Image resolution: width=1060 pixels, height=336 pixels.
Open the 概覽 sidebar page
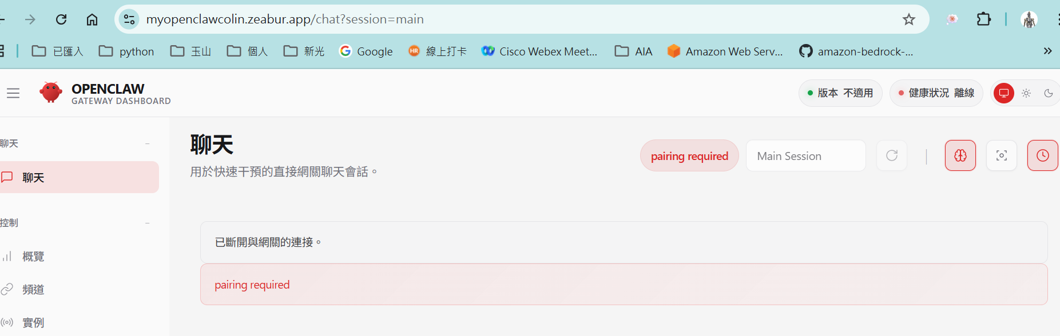33,257
